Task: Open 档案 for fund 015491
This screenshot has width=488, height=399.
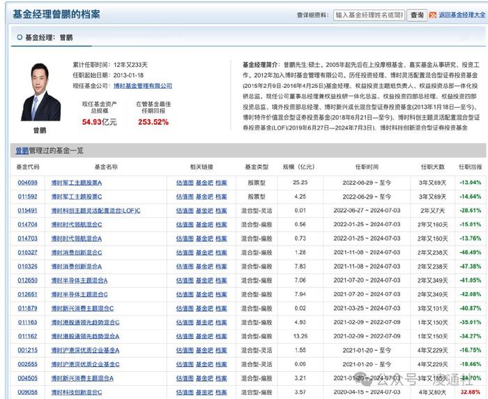Action: (221, 211)
